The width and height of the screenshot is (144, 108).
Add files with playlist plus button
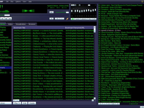pos(100,104)
